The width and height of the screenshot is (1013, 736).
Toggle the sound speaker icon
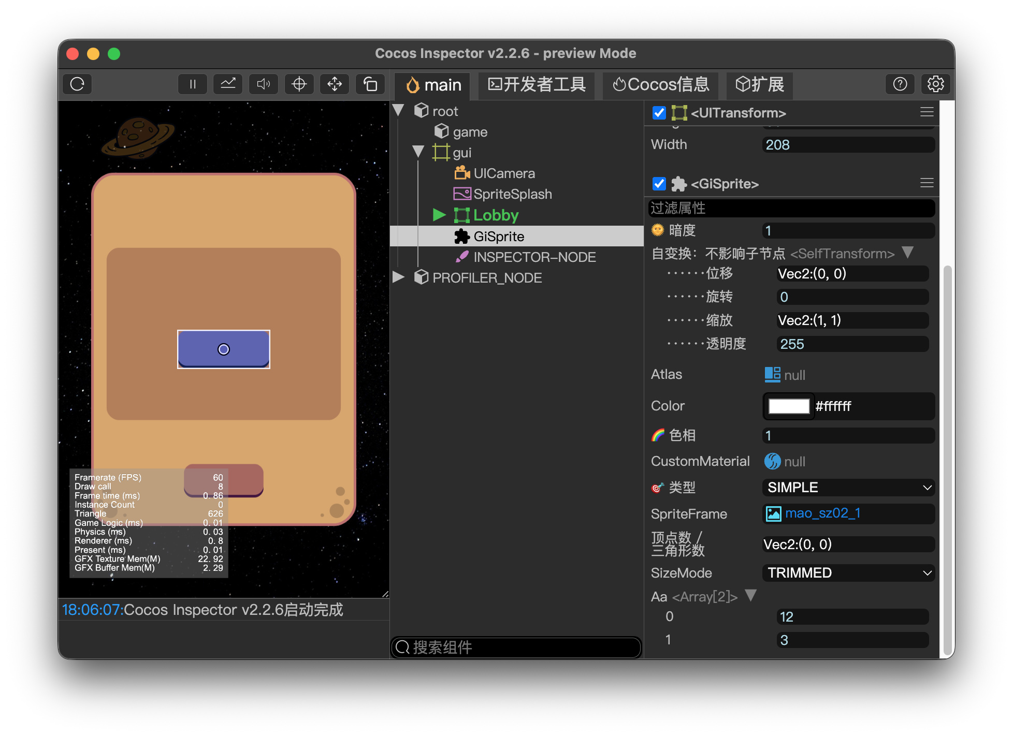pyautogui.click(x=264, y=84)
